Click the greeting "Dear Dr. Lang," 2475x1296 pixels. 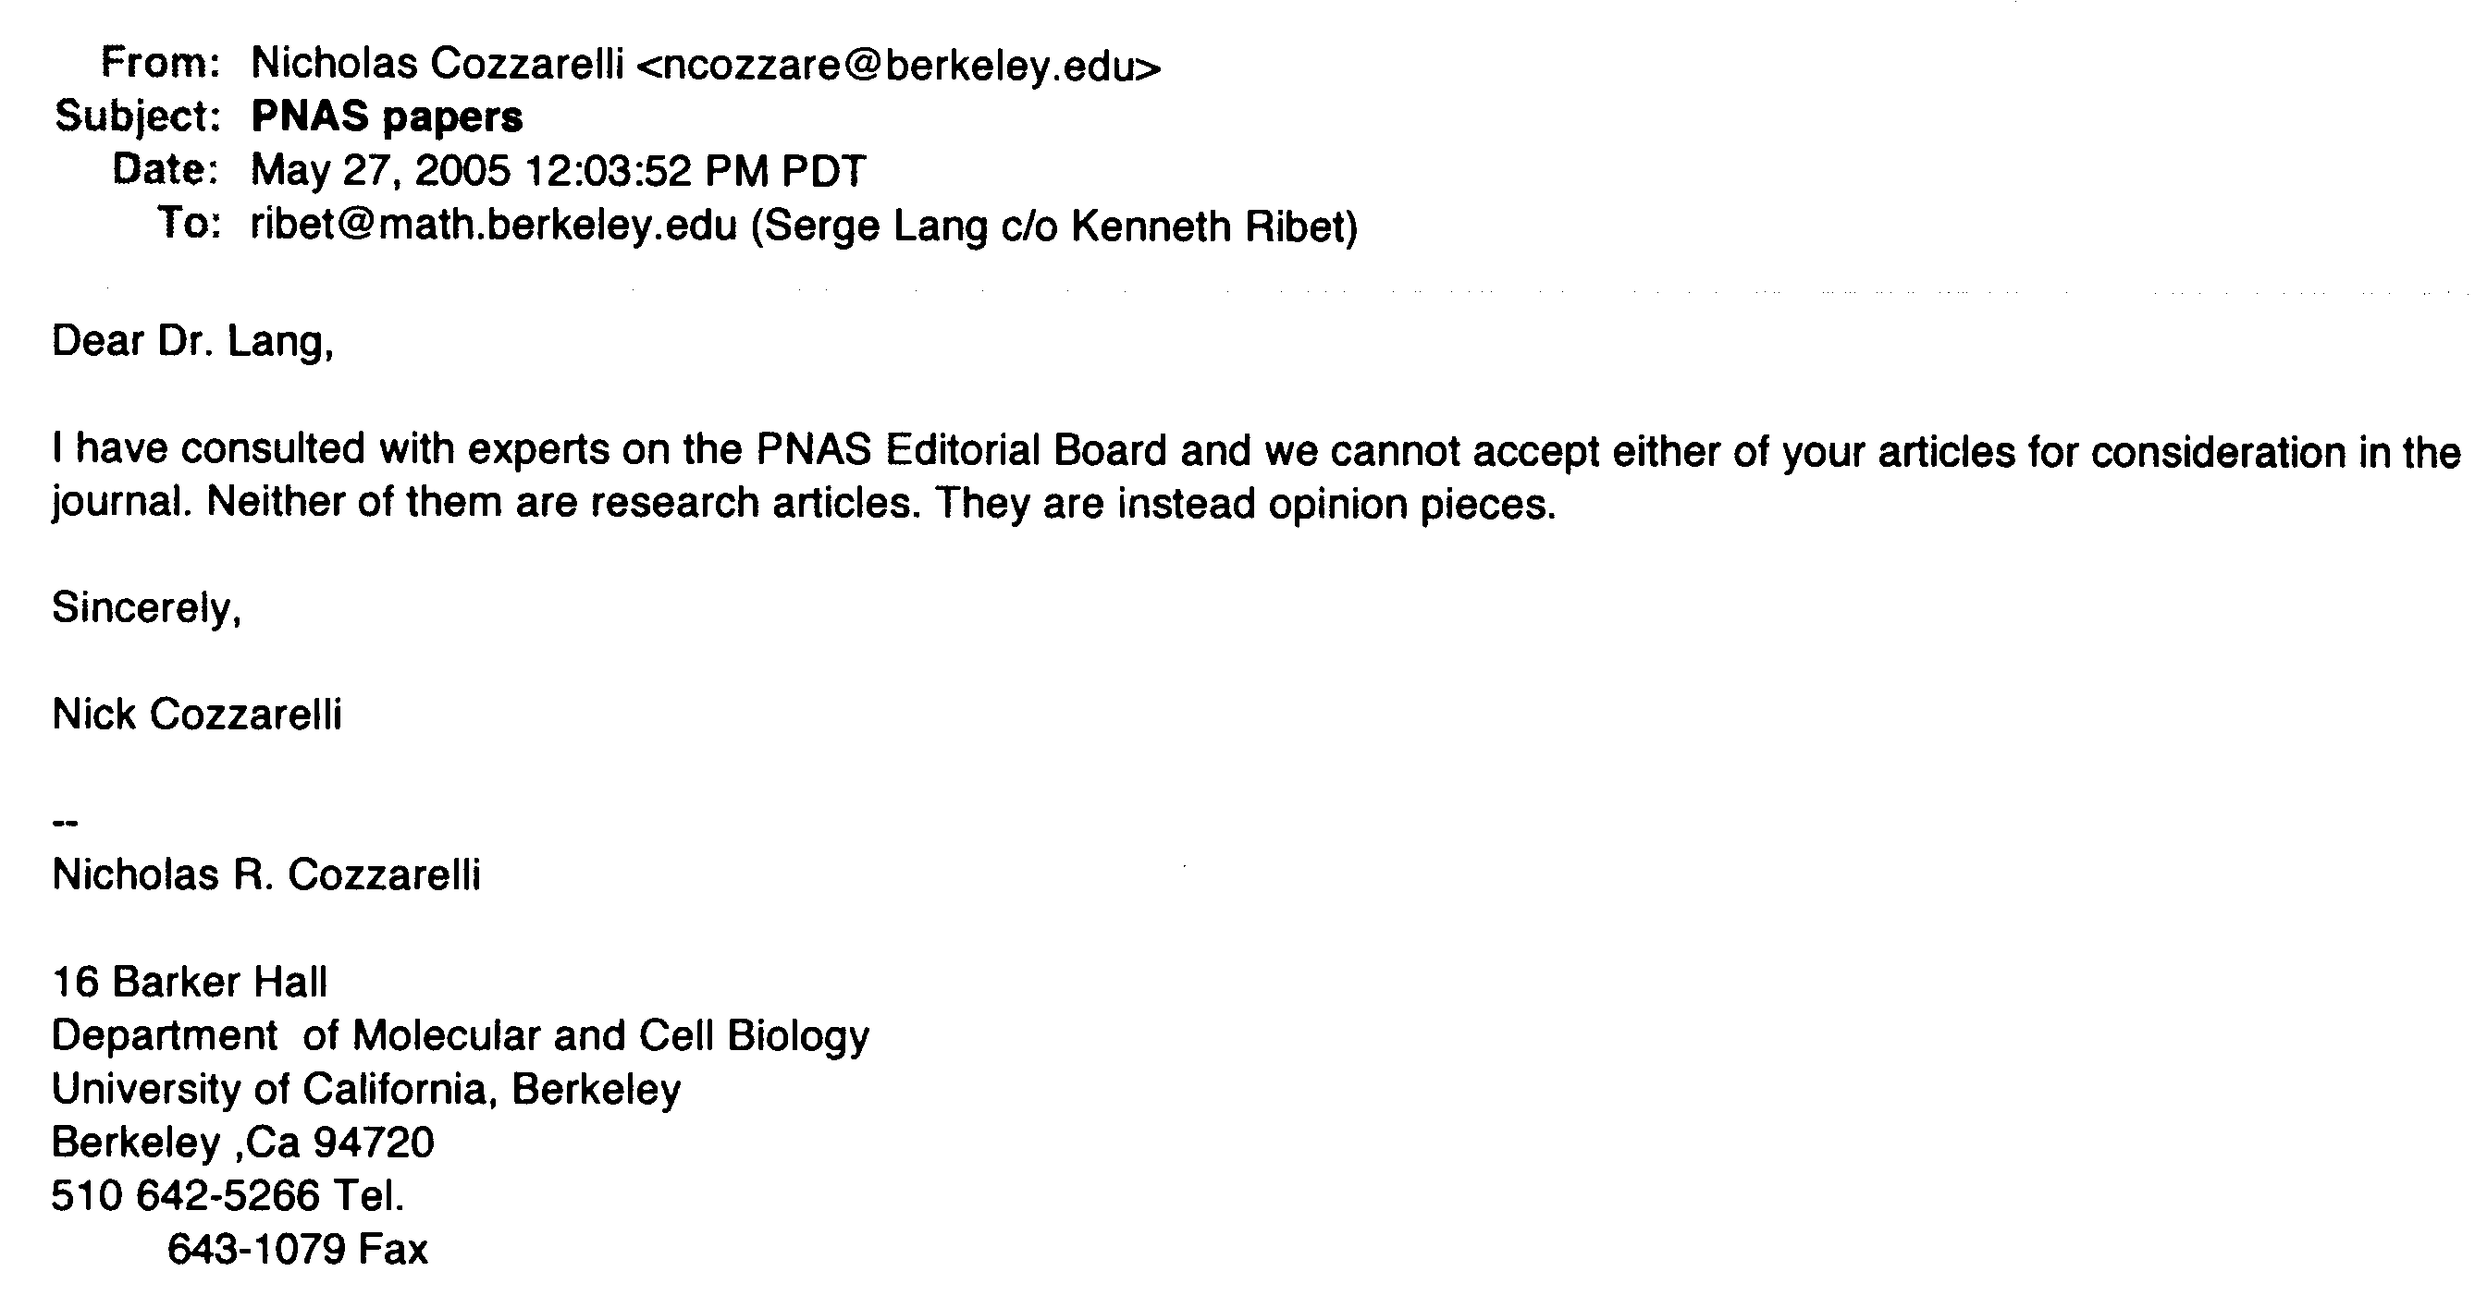(193, 342)
